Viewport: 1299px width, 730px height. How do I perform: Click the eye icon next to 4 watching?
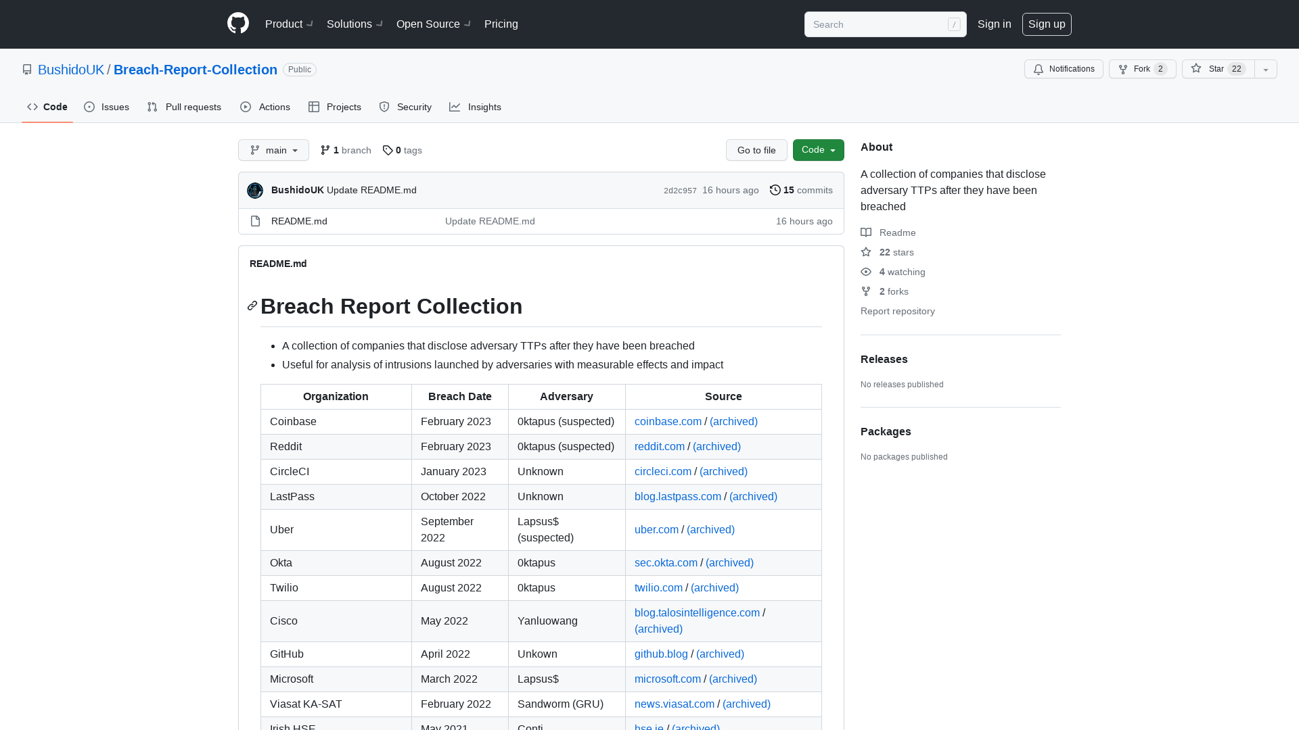pyautogui.click(x=866, y=272)
